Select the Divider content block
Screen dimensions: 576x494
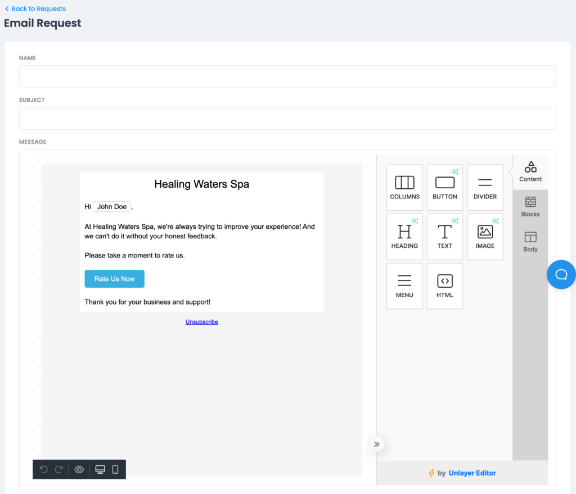point(485,188)
